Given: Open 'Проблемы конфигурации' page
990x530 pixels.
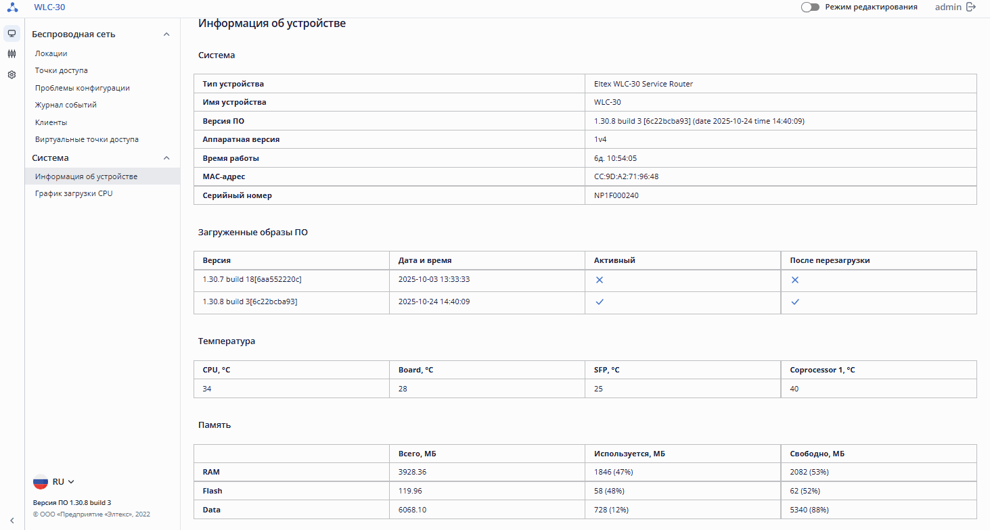Looking at the screenshot, I should tap(83, 88).
